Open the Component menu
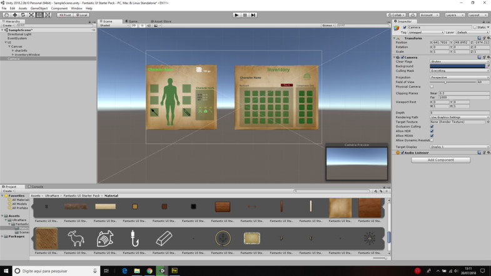The image size is (491, 276). click(59, 9)
